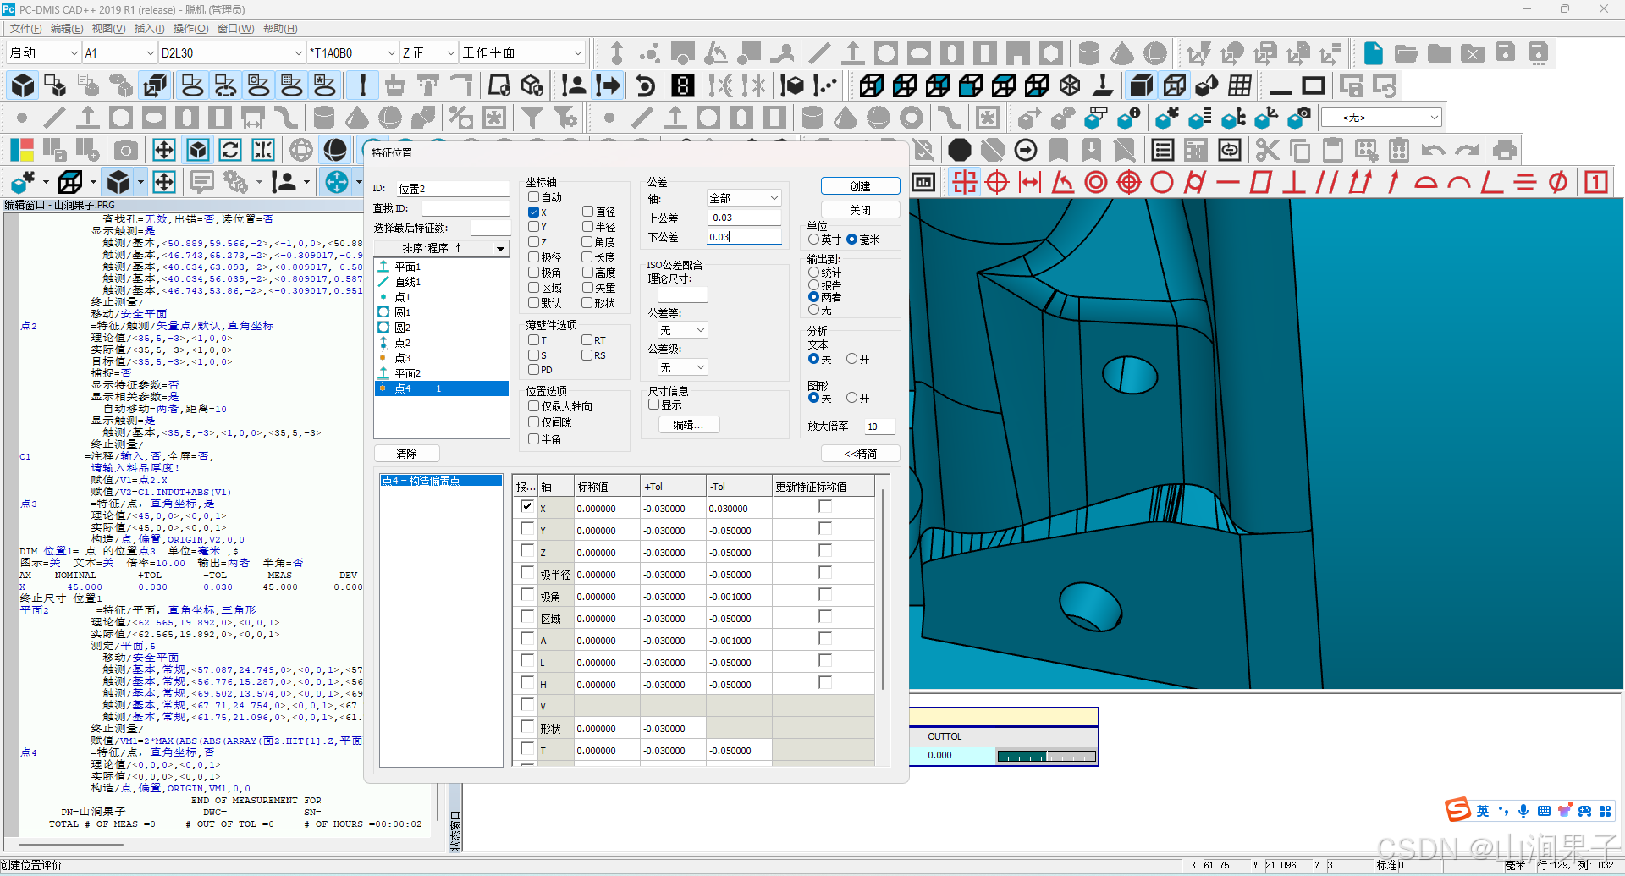Click the save disk icon
Image resolution: width=1625 pixels, height=876 pixels.
pyautogui.click(x=1505, y=53)
